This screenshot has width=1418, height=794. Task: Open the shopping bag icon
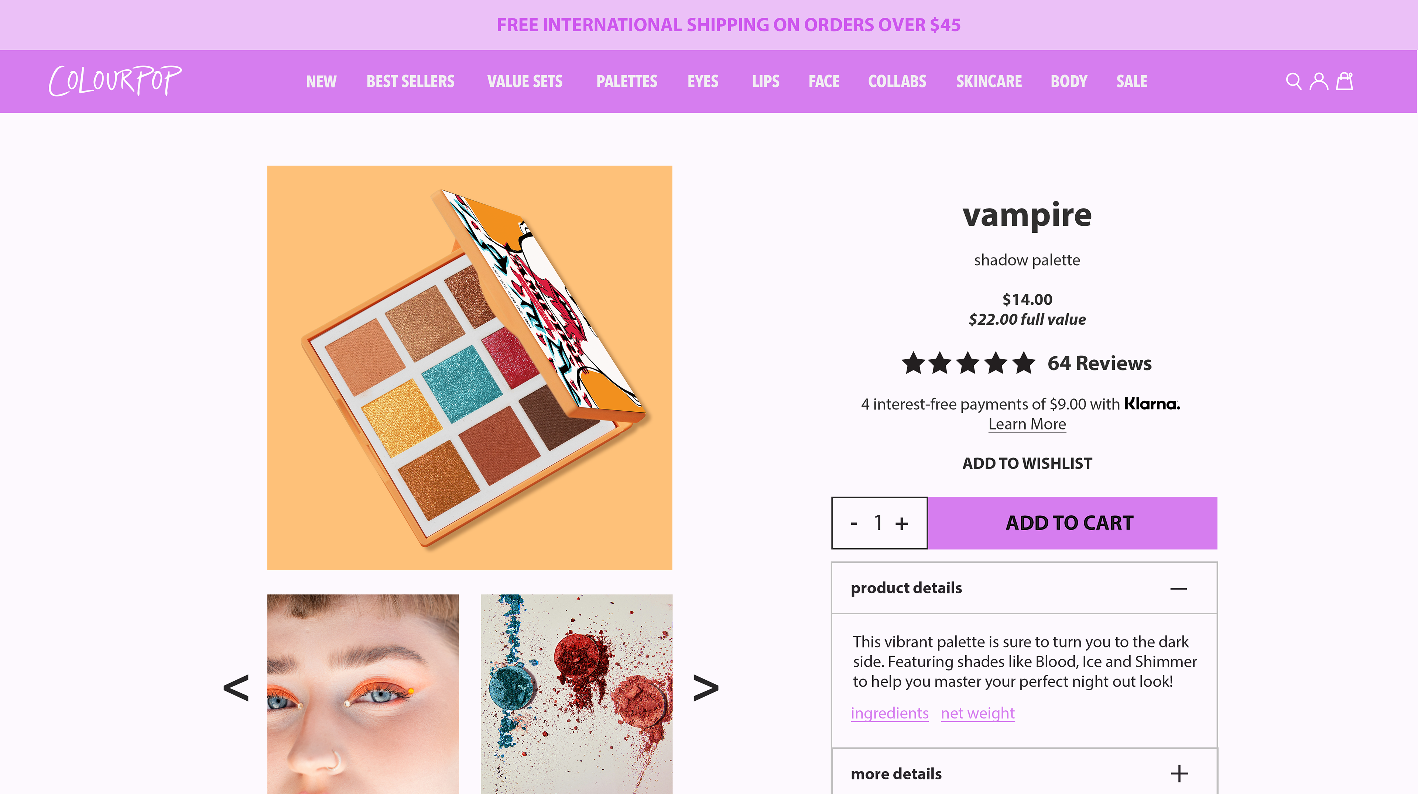1345,82
